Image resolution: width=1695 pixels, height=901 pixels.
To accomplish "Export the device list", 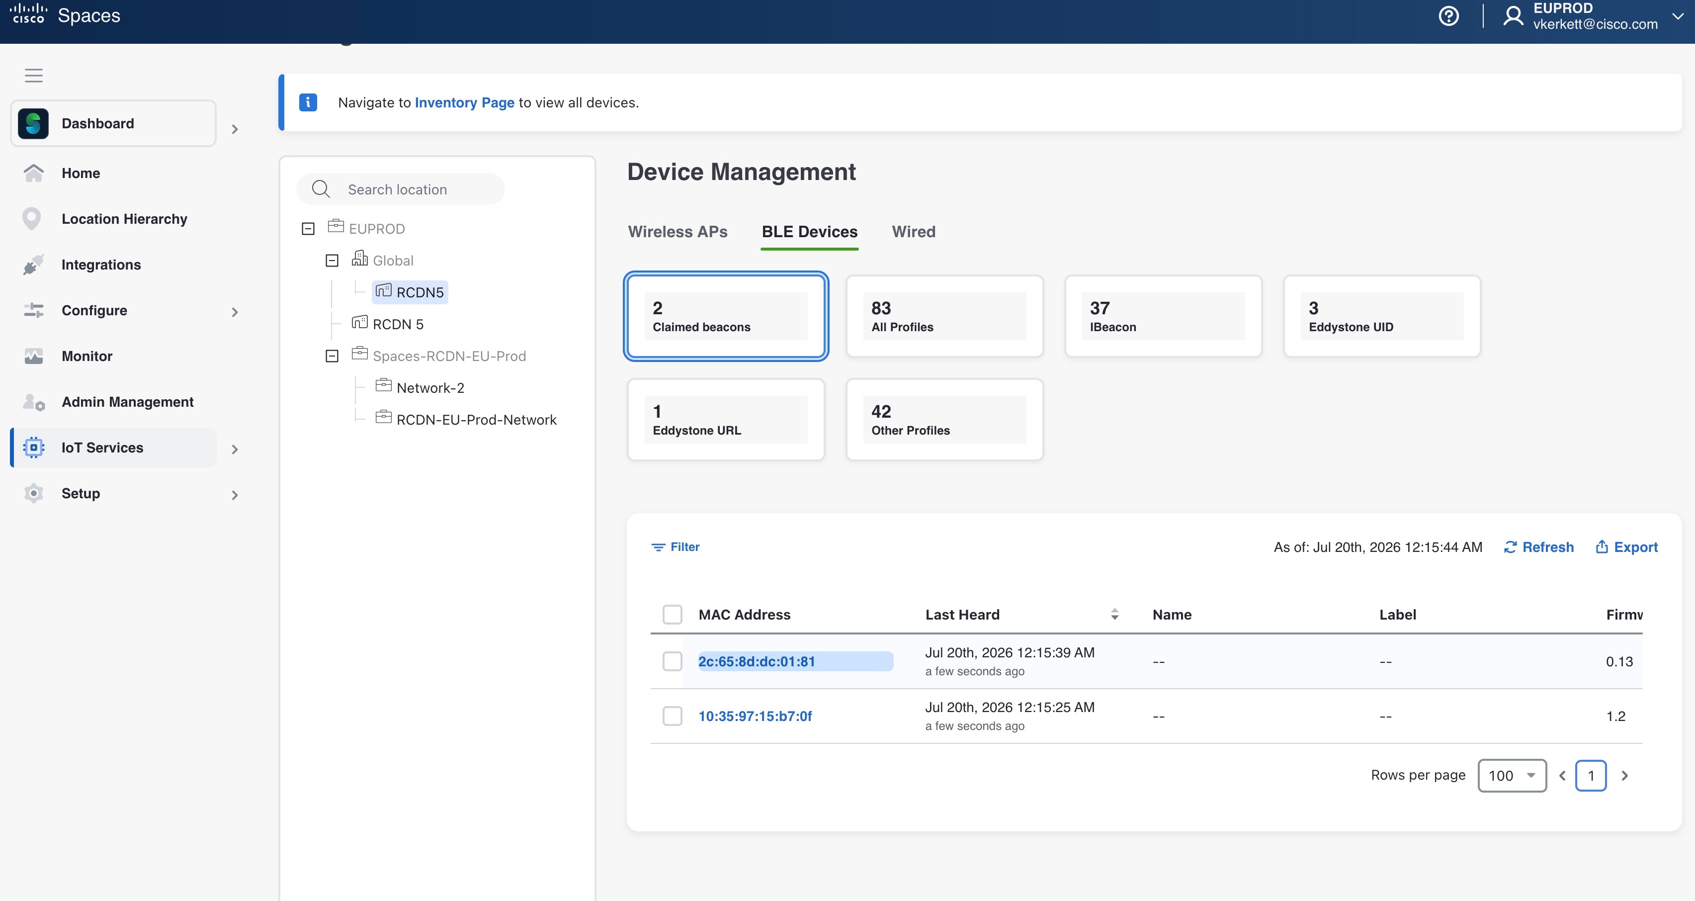I will 1626,547.
